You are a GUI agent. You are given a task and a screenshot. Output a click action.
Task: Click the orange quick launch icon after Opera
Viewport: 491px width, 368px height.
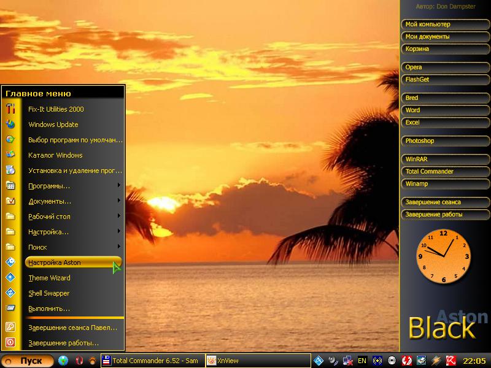point(93,361)
